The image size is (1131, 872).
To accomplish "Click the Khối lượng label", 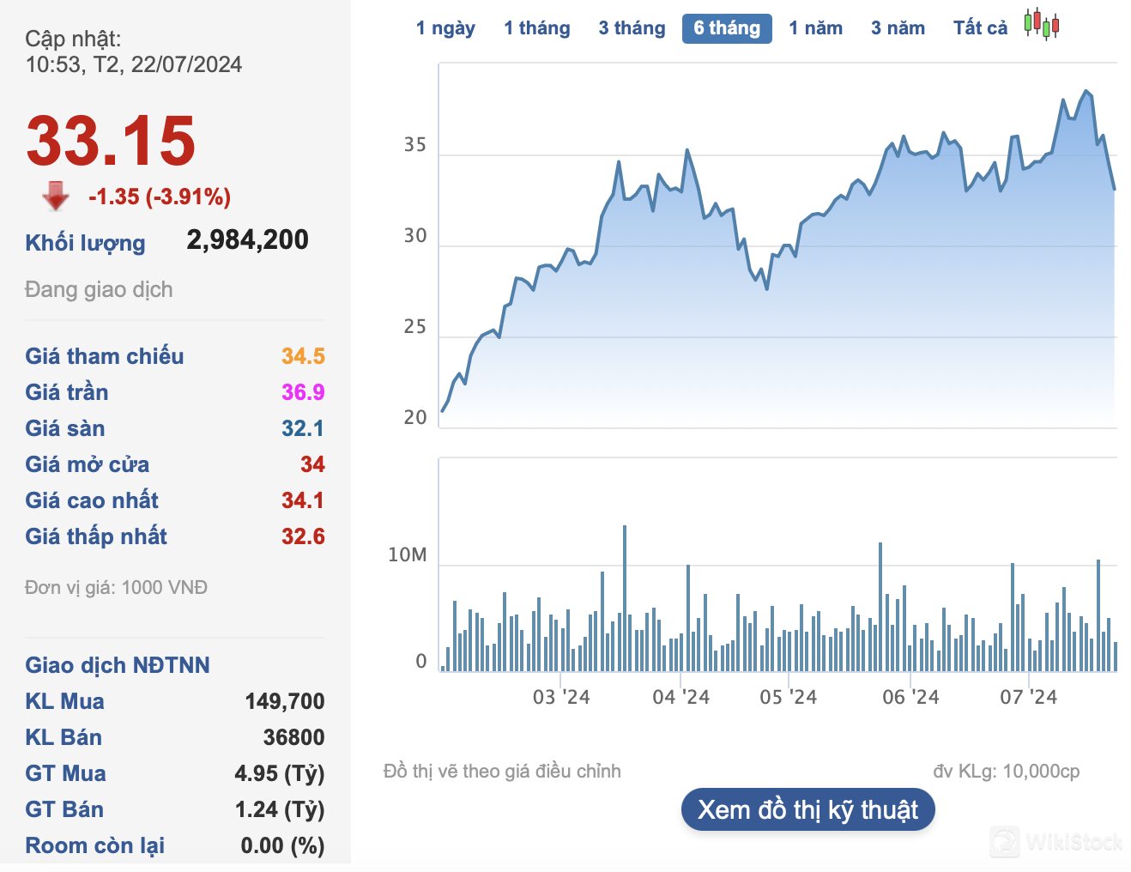I will (85, 243).
